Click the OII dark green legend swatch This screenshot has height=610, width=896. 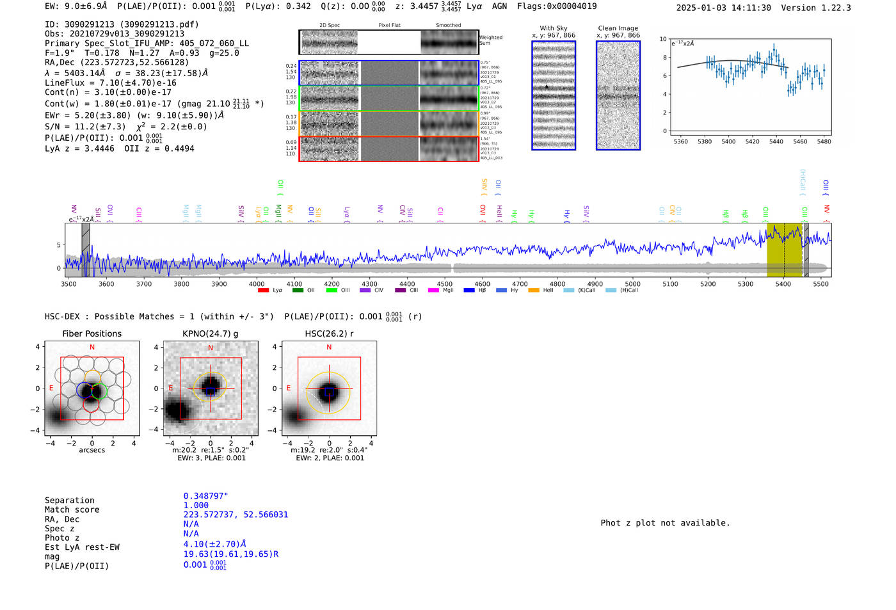coord(298,291)
